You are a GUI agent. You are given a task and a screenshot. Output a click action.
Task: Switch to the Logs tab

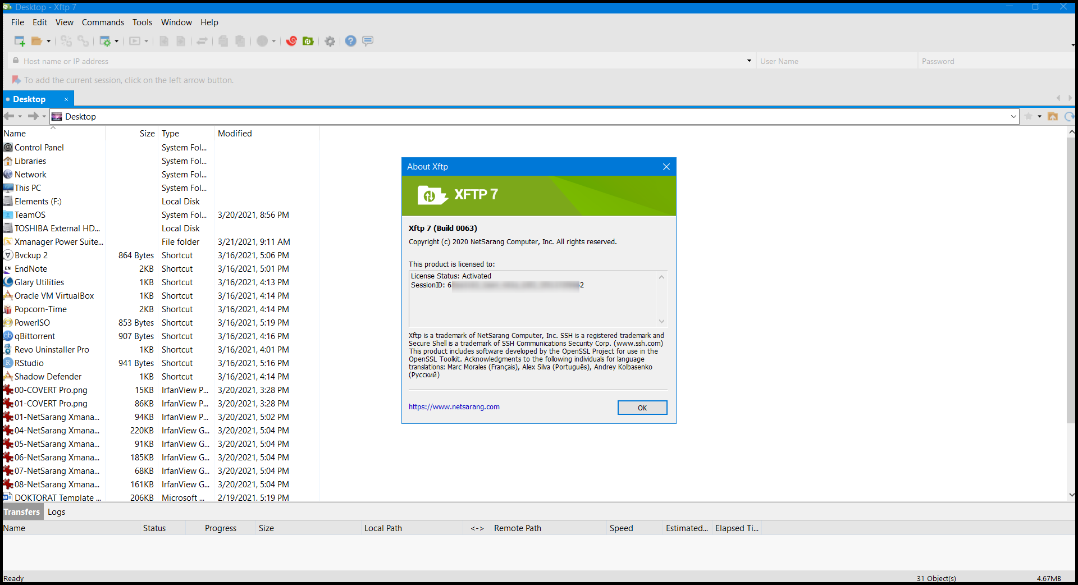pyautogui.click(x=56, y=512)
